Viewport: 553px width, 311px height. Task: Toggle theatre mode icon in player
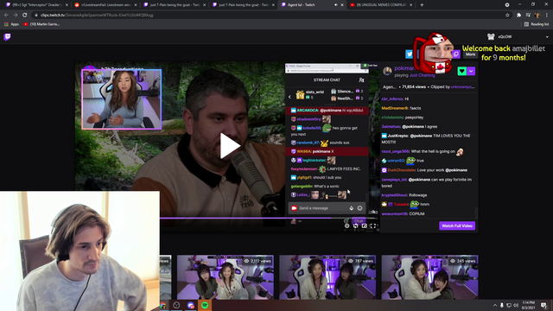(364, 226)
